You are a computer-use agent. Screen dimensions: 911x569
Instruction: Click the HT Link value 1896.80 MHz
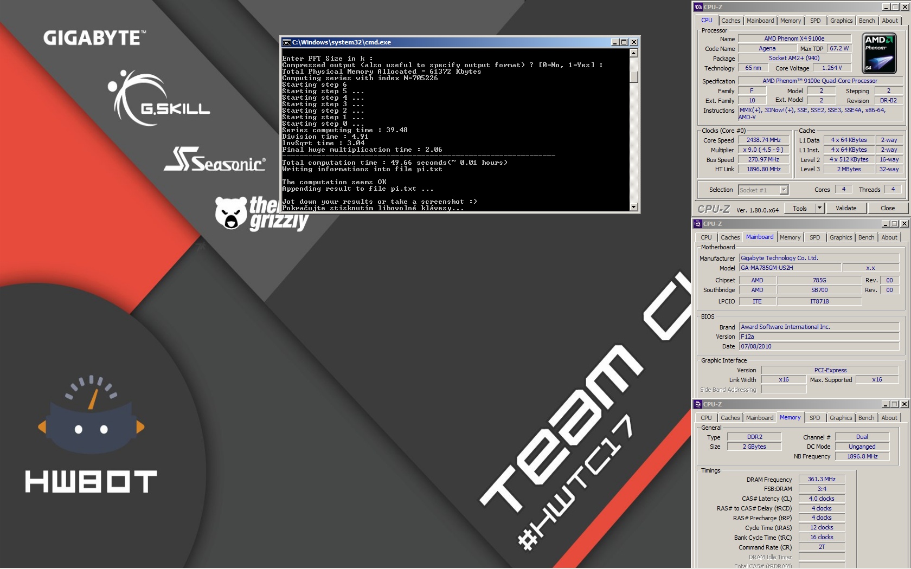(x=764, y=169)
